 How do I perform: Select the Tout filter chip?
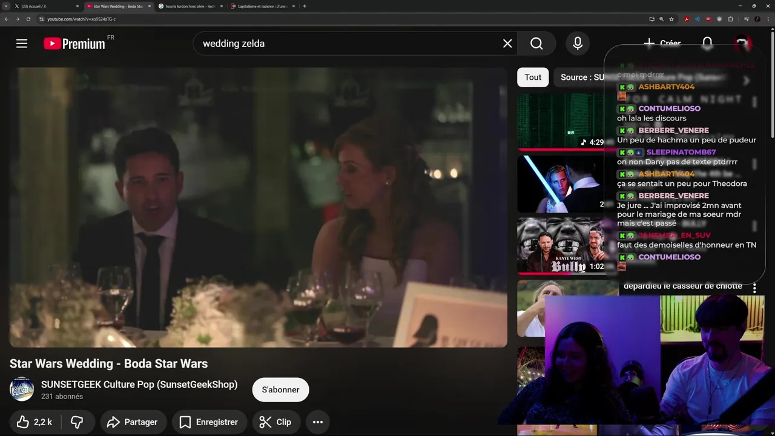[x=533, y=77]
